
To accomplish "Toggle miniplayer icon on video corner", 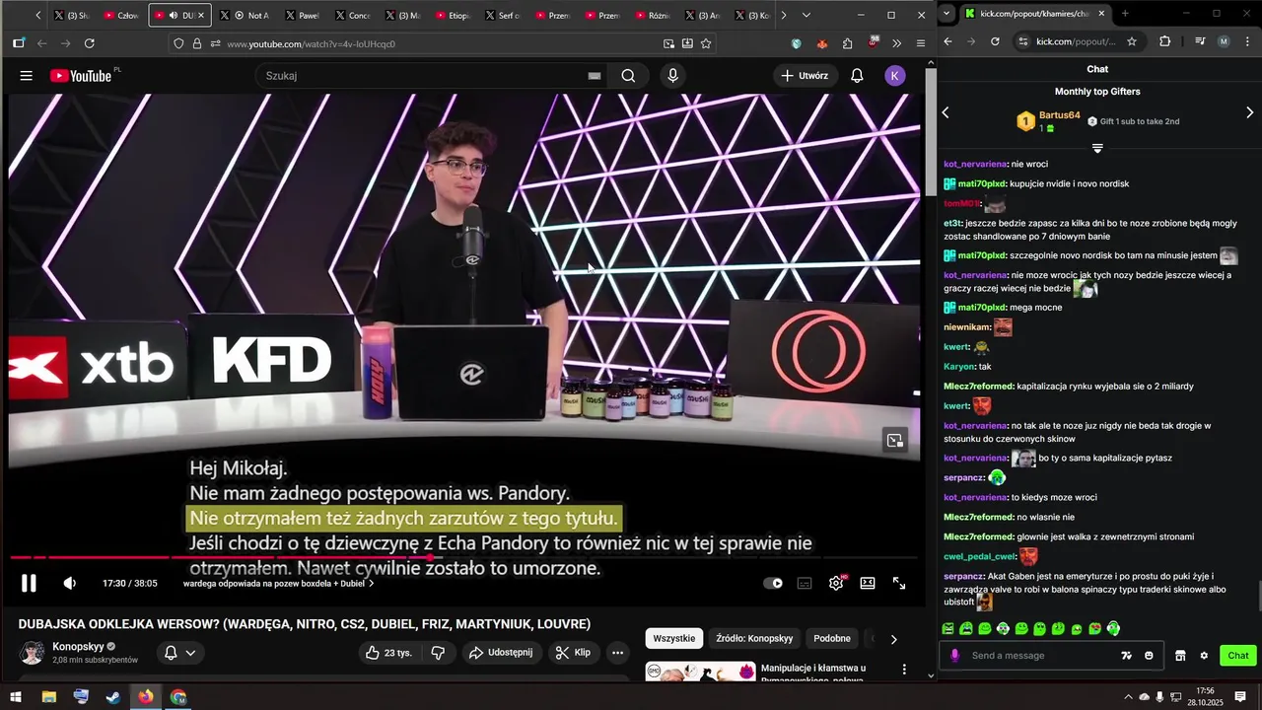I will click(x=895, y=441).
